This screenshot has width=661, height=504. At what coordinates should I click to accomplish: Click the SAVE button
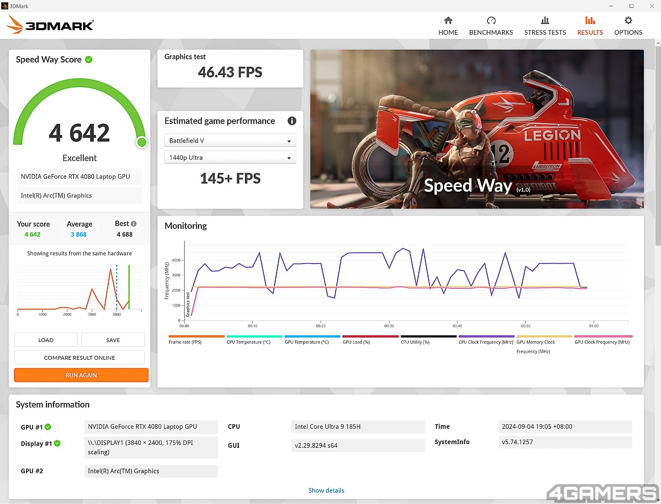pos(113,340)
